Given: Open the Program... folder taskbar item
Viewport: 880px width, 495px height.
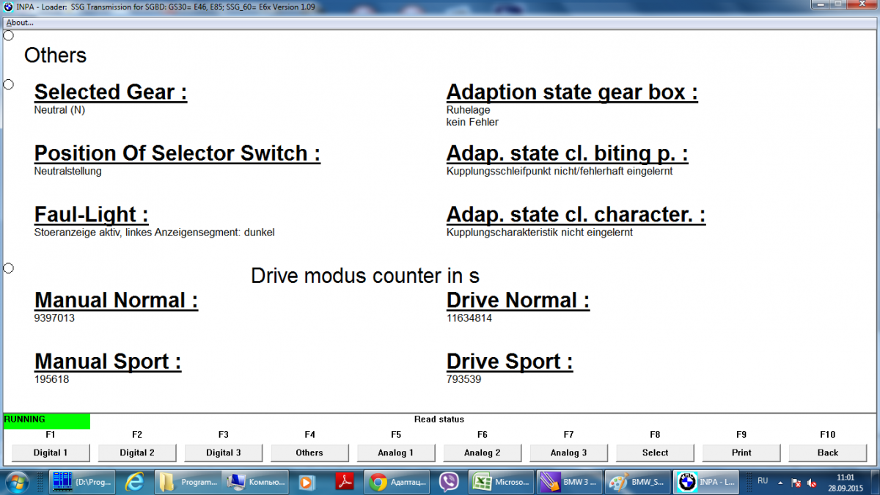Looking at the screenshot, I should (188, 483).
